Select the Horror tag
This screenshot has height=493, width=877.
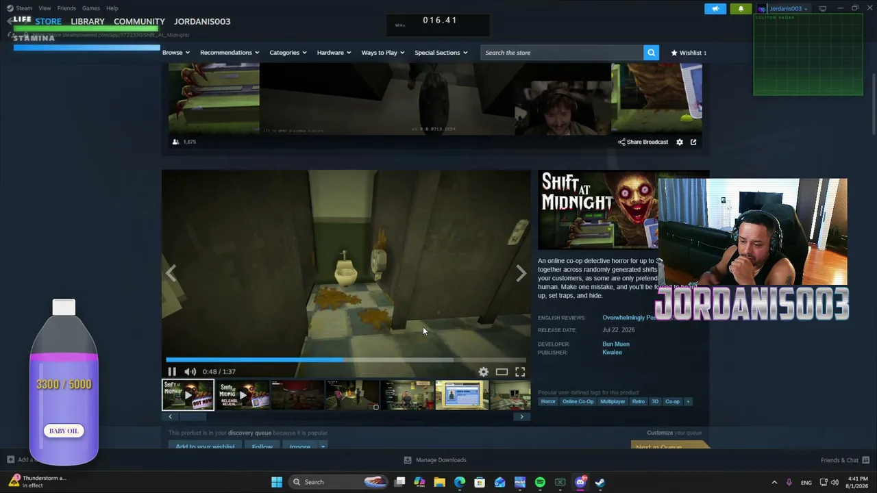(548, 401)
